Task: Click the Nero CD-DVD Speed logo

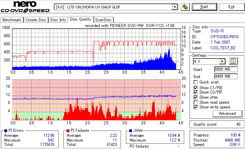Action: tap(25, 7)
